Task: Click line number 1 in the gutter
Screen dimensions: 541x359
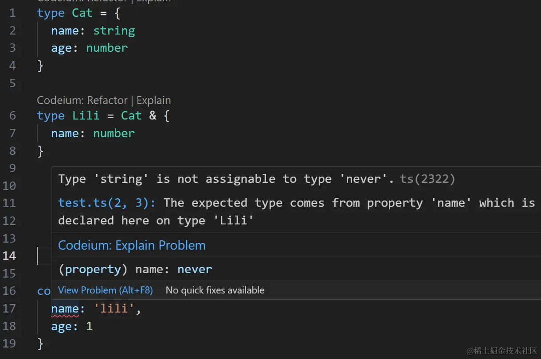Action: click(12, 13)
